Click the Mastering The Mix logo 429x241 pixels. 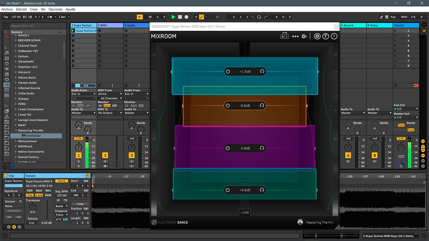coord(300,222)
